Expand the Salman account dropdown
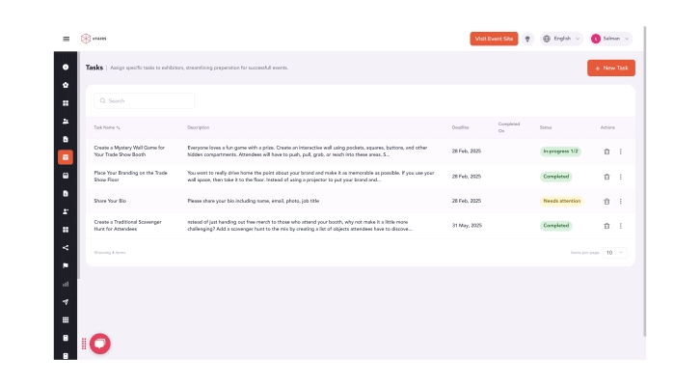Screen dimensions: 700x386 click(x=611, y=39)
